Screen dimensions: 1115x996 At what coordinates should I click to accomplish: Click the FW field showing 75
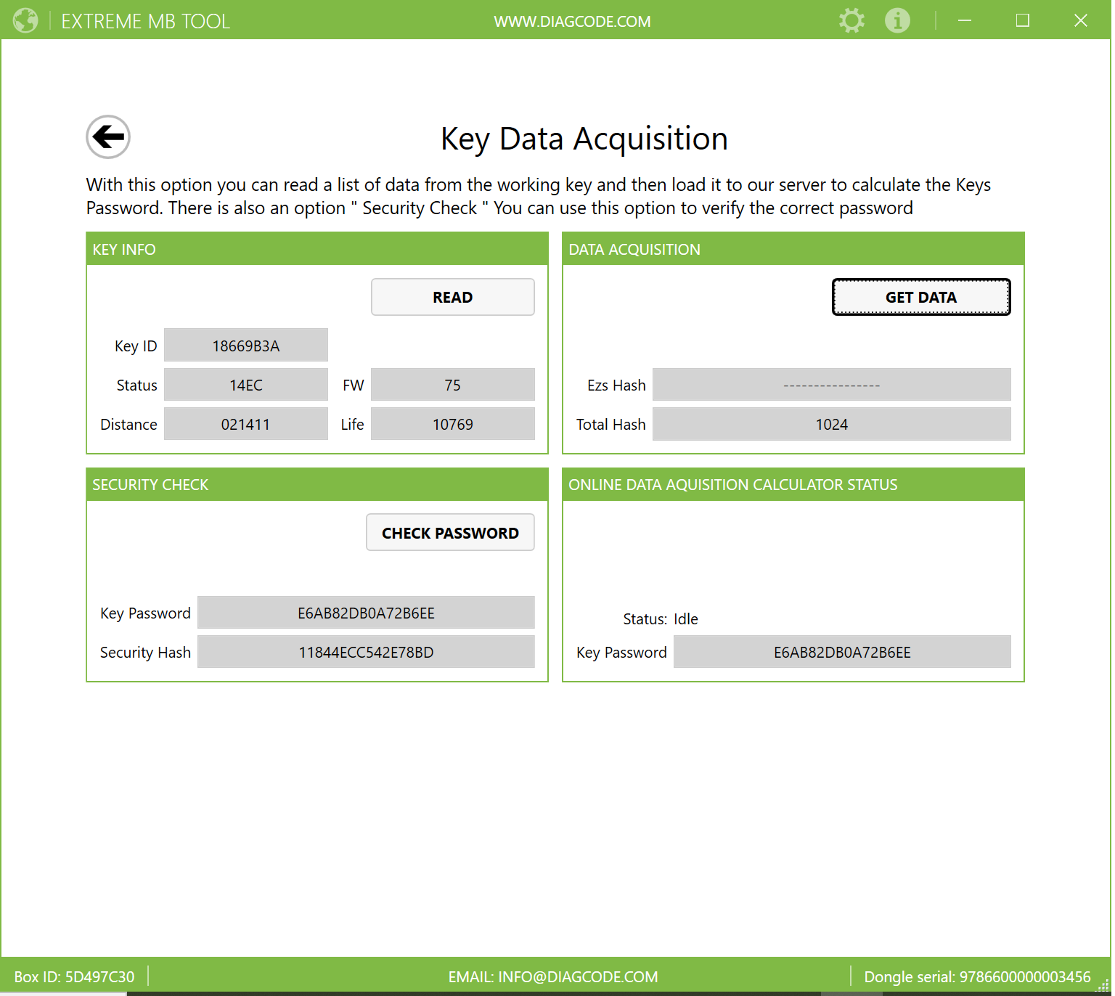pos(452,385)
